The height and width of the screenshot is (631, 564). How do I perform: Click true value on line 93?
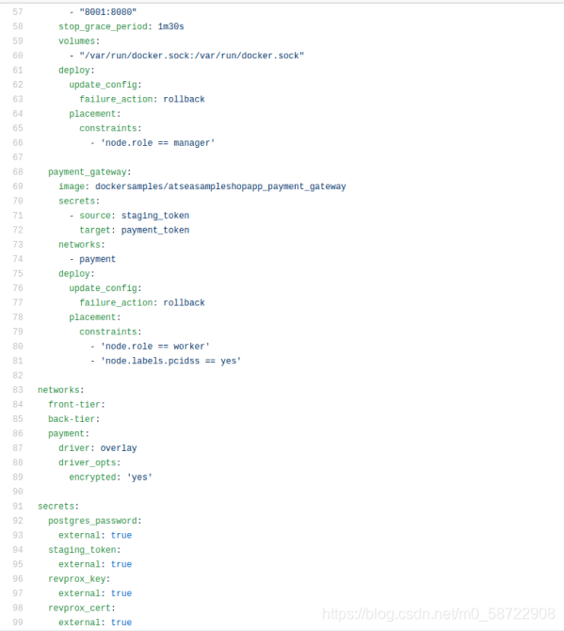[121, 535]
